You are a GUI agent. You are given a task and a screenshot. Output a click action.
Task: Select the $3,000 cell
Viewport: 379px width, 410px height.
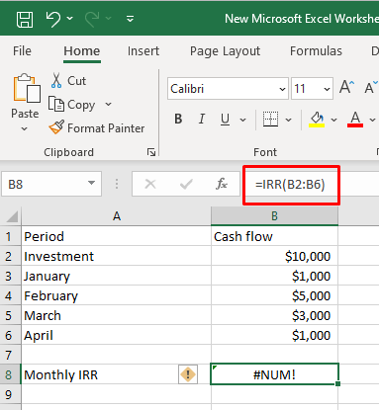coord(274,315)
